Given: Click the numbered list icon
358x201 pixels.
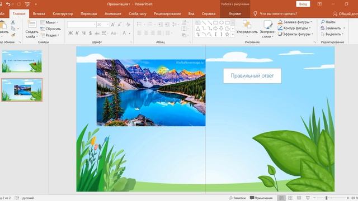Looking at the screenshot, I should [x=149, y=25].
